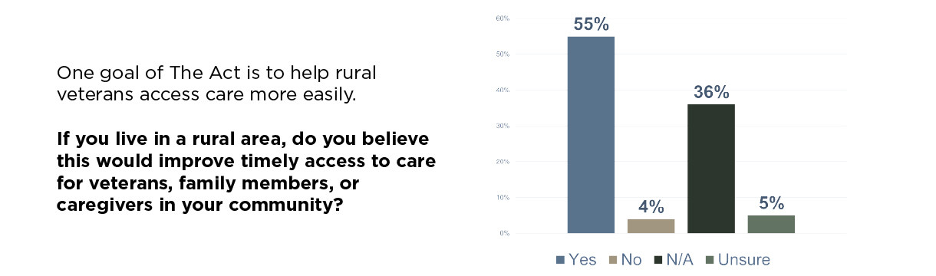Click the 36% data label
Viewport: 936px width, 276px height.
(x=711, y=93)
